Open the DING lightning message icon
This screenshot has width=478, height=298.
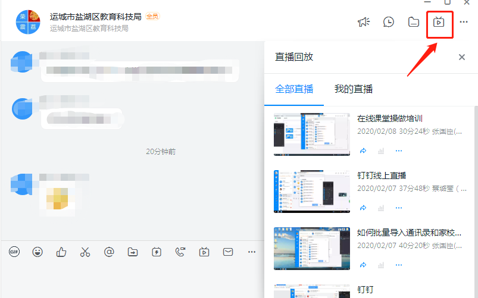coord(157,252)
